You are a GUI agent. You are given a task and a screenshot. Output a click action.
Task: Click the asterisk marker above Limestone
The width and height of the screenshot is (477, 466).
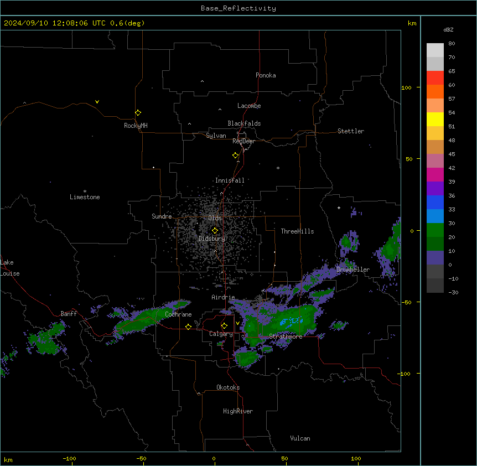[x=85, y=191]
